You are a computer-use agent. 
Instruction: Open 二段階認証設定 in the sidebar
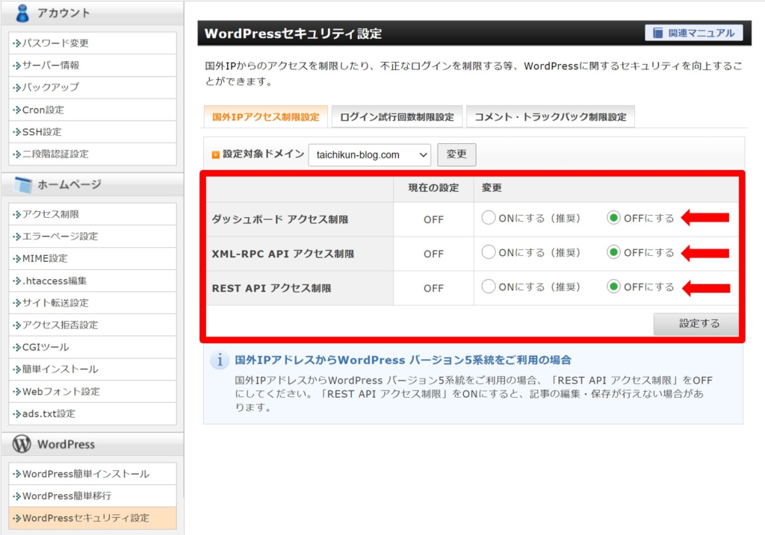click(x=93, y=154)
